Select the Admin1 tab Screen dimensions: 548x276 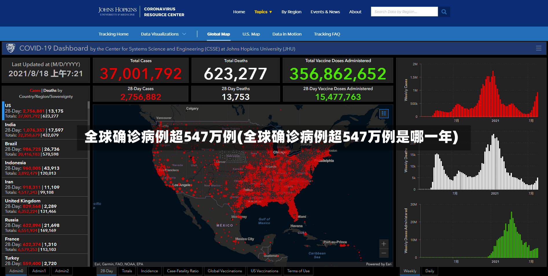click(39, 271)
